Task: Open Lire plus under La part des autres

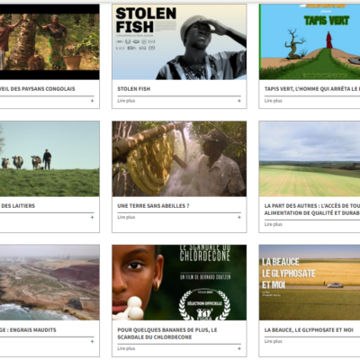Action: (274, 224)
